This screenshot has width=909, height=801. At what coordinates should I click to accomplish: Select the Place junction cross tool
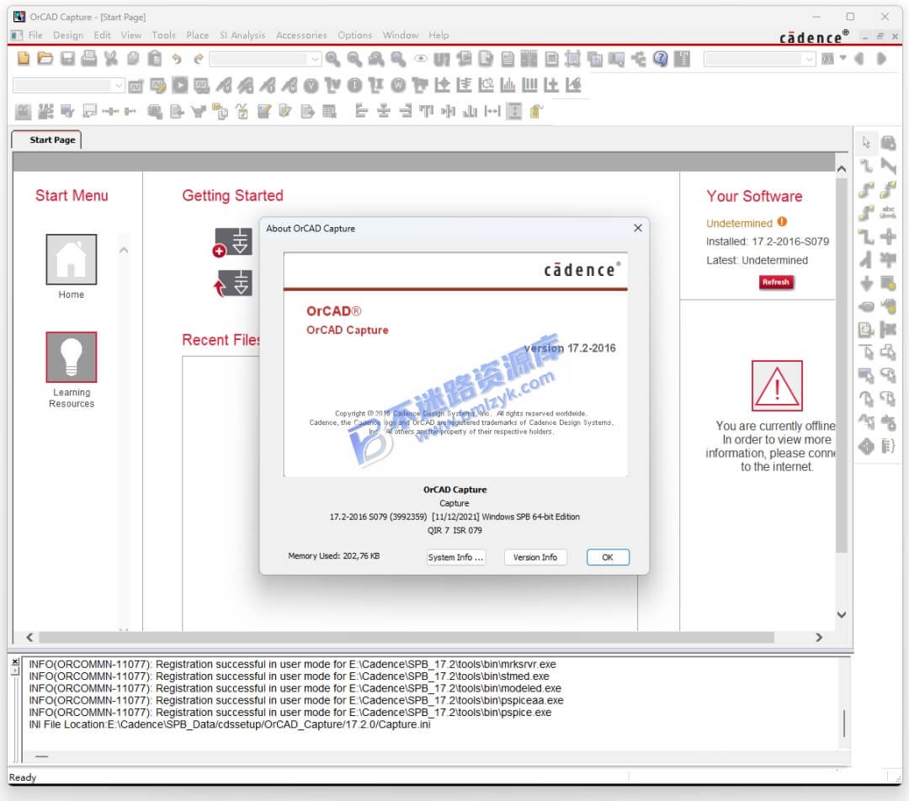(x=888, y=236)
